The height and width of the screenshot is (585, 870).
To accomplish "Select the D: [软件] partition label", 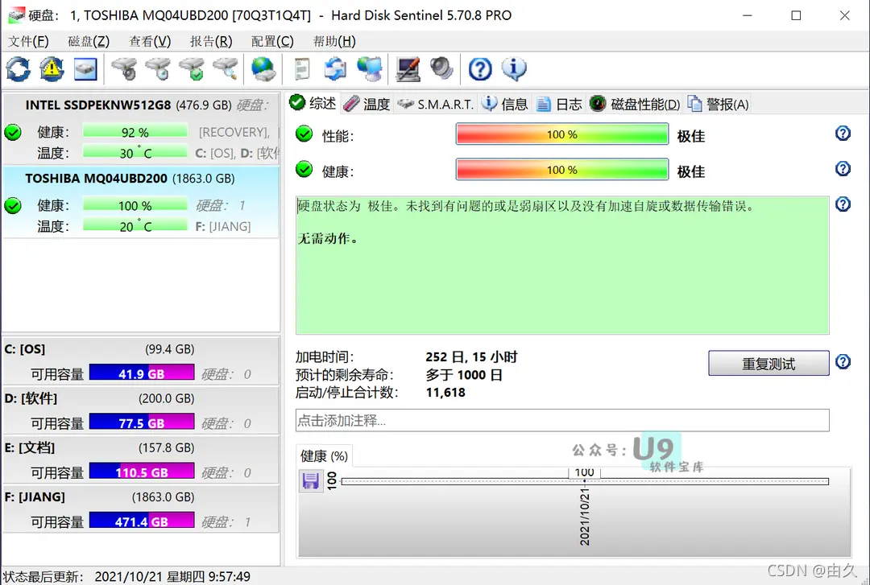I will [x=31, y=398].
